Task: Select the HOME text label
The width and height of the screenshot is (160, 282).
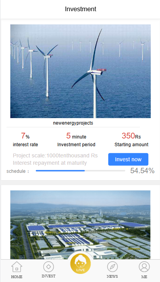Action: click(x=17, y=277)
